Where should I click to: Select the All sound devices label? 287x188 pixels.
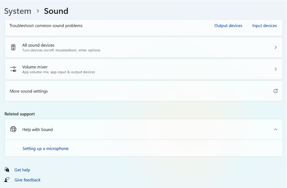[x=38, y=45]
